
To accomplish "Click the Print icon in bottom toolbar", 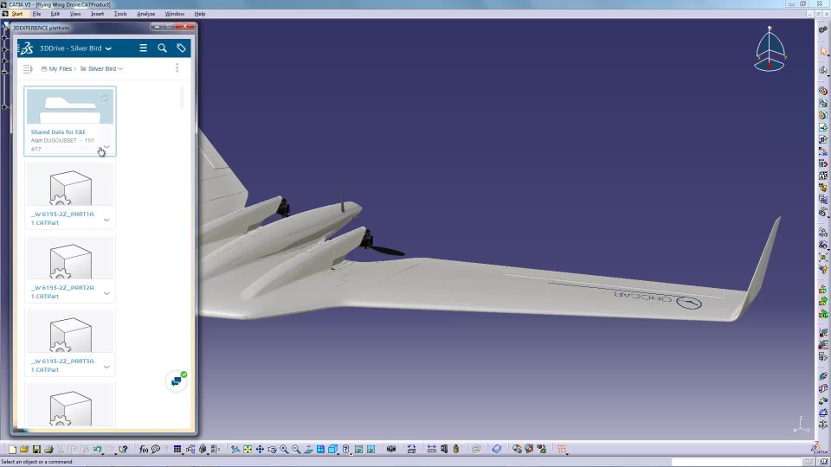I will click(48, 449).
